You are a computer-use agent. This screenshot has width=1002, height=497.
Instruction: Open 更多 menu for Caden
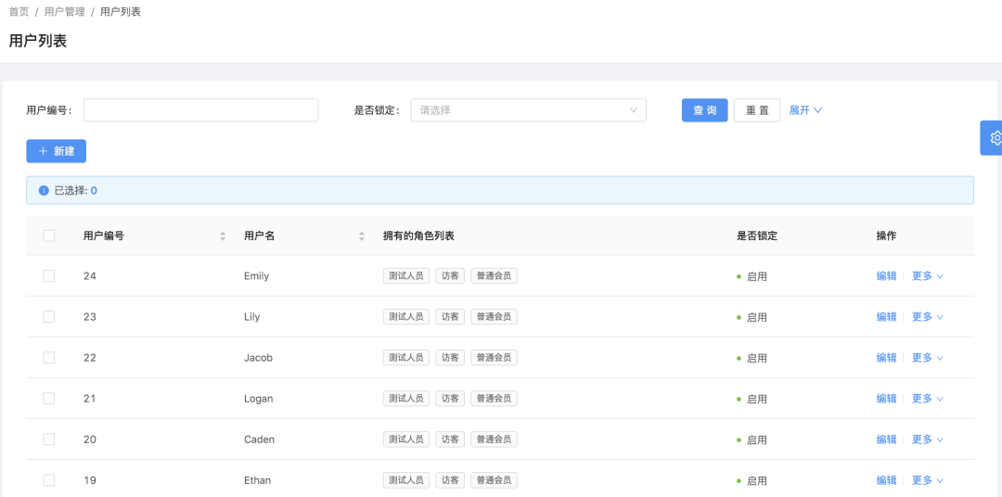click(x=927, y=440)
